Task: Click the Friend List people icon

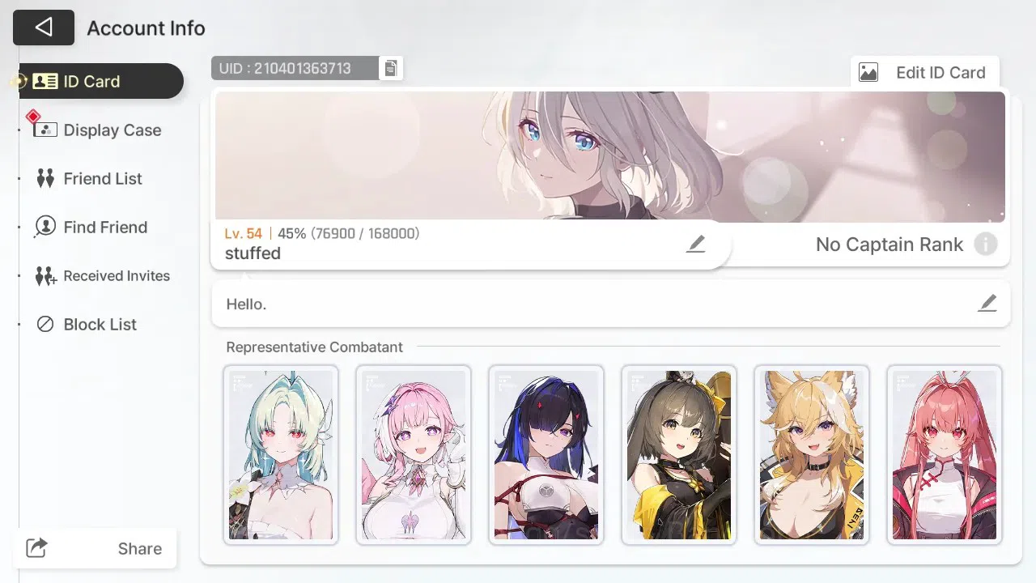Action: click(45, 178)
